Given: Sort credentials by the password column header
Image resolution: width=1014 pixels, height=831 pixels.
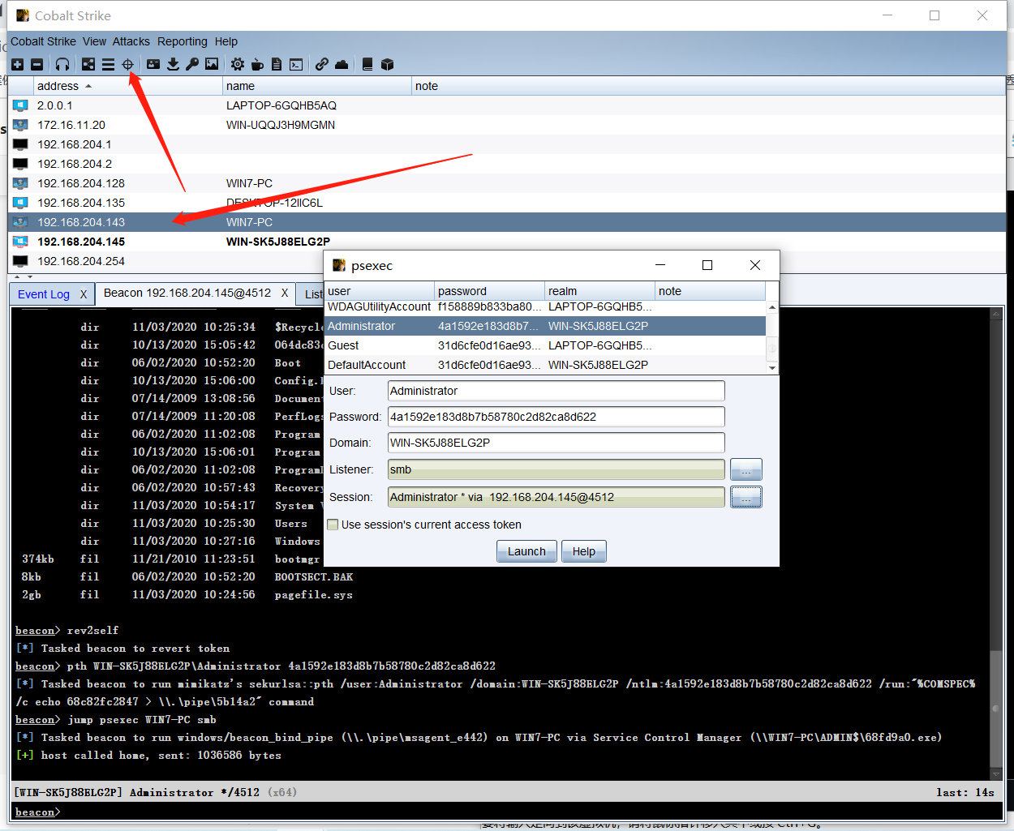Looking at the screenshot, I should point(489,291).
